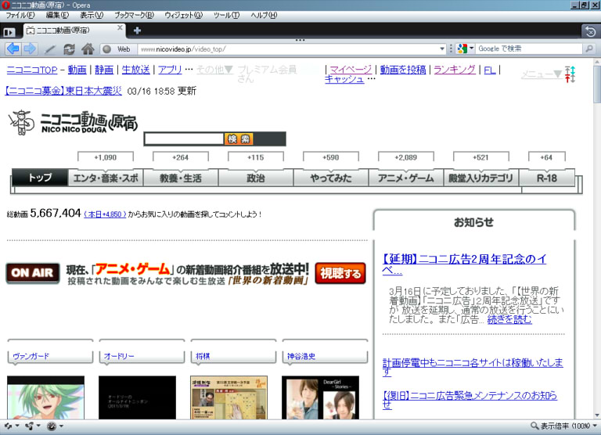Open the DearGirl Stories video thumbnail
The height and width of the screenshot is (435, 601).
coord(320,397)
